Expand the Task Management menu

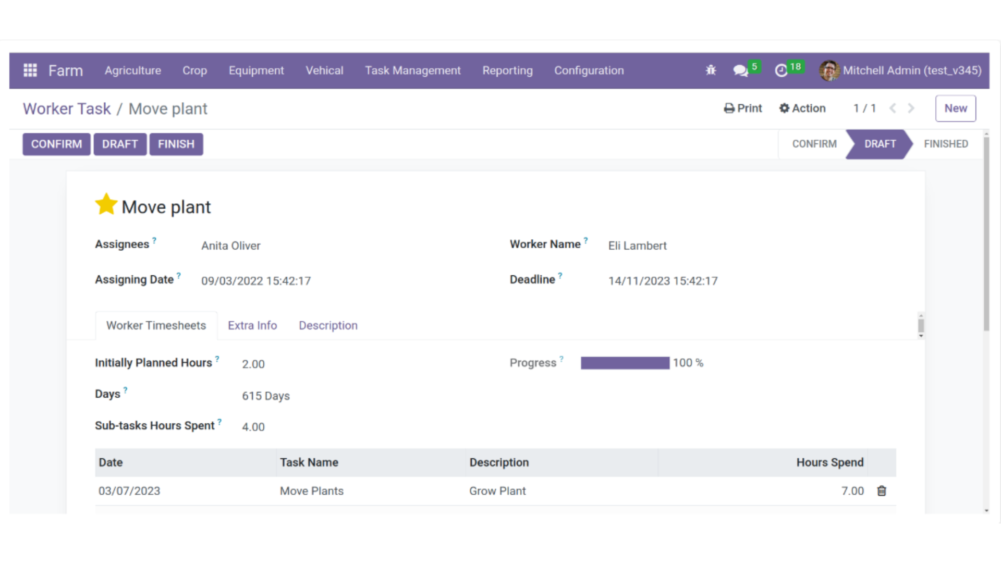[x=412, y=70]
